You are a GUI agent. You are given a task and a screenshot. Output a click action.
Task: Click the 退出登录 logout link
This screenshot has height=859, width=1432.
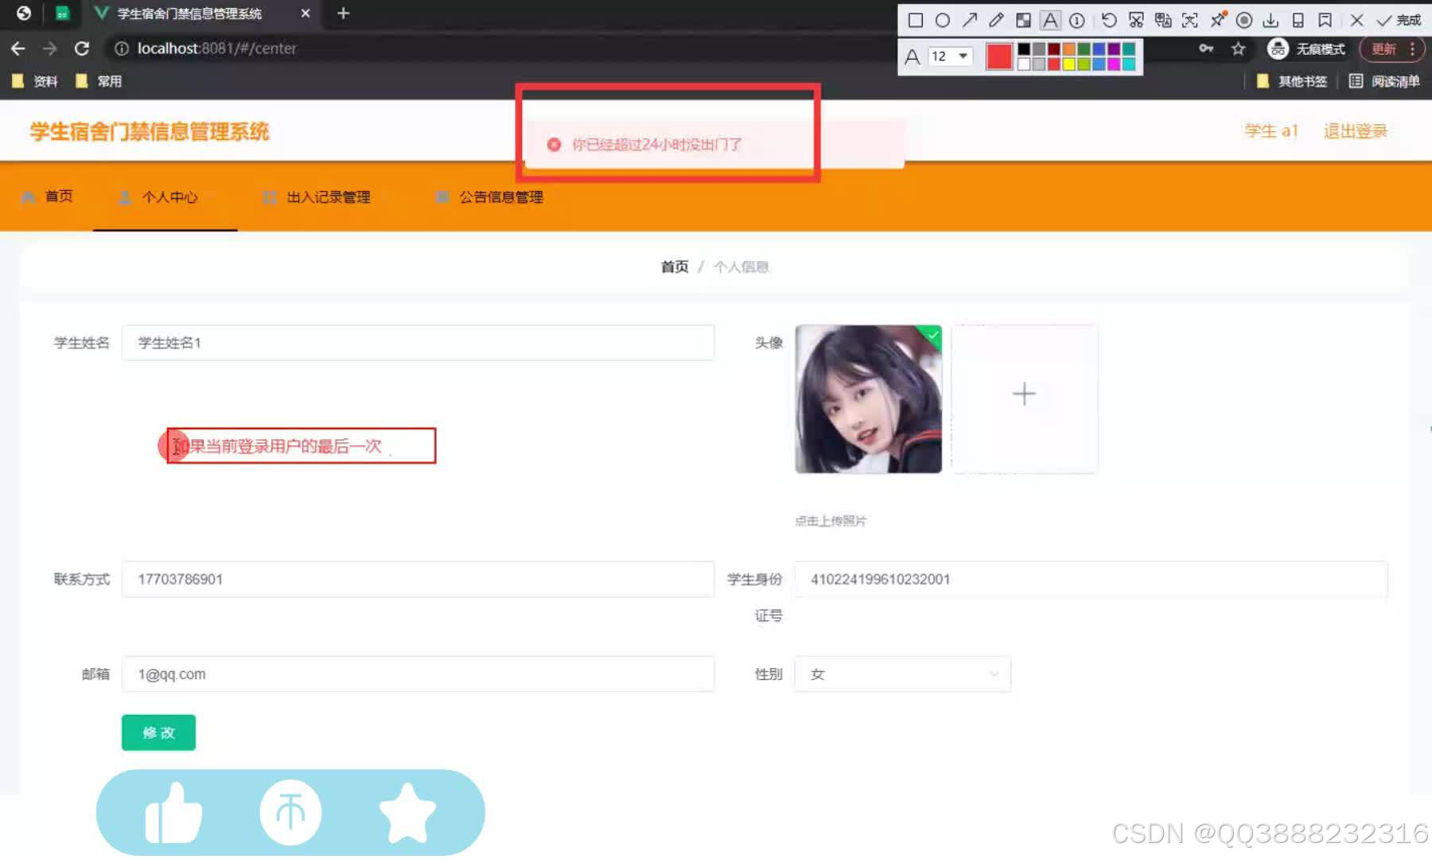tap(1355, 130)
